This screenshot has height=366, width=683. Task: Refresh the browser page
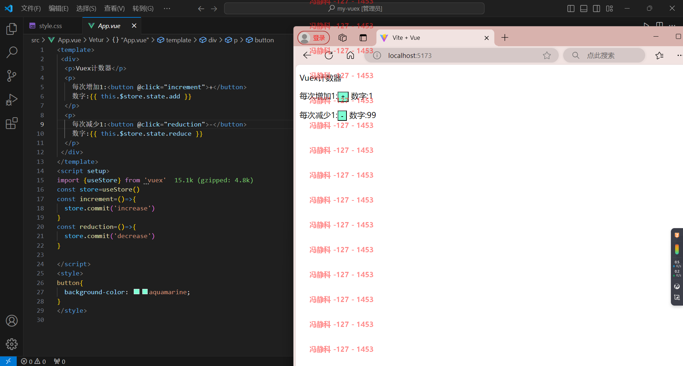329,55
